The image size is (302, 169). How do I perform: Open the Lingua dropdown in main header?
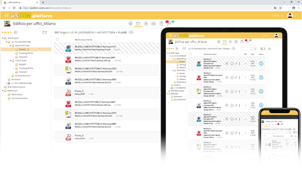277,16
